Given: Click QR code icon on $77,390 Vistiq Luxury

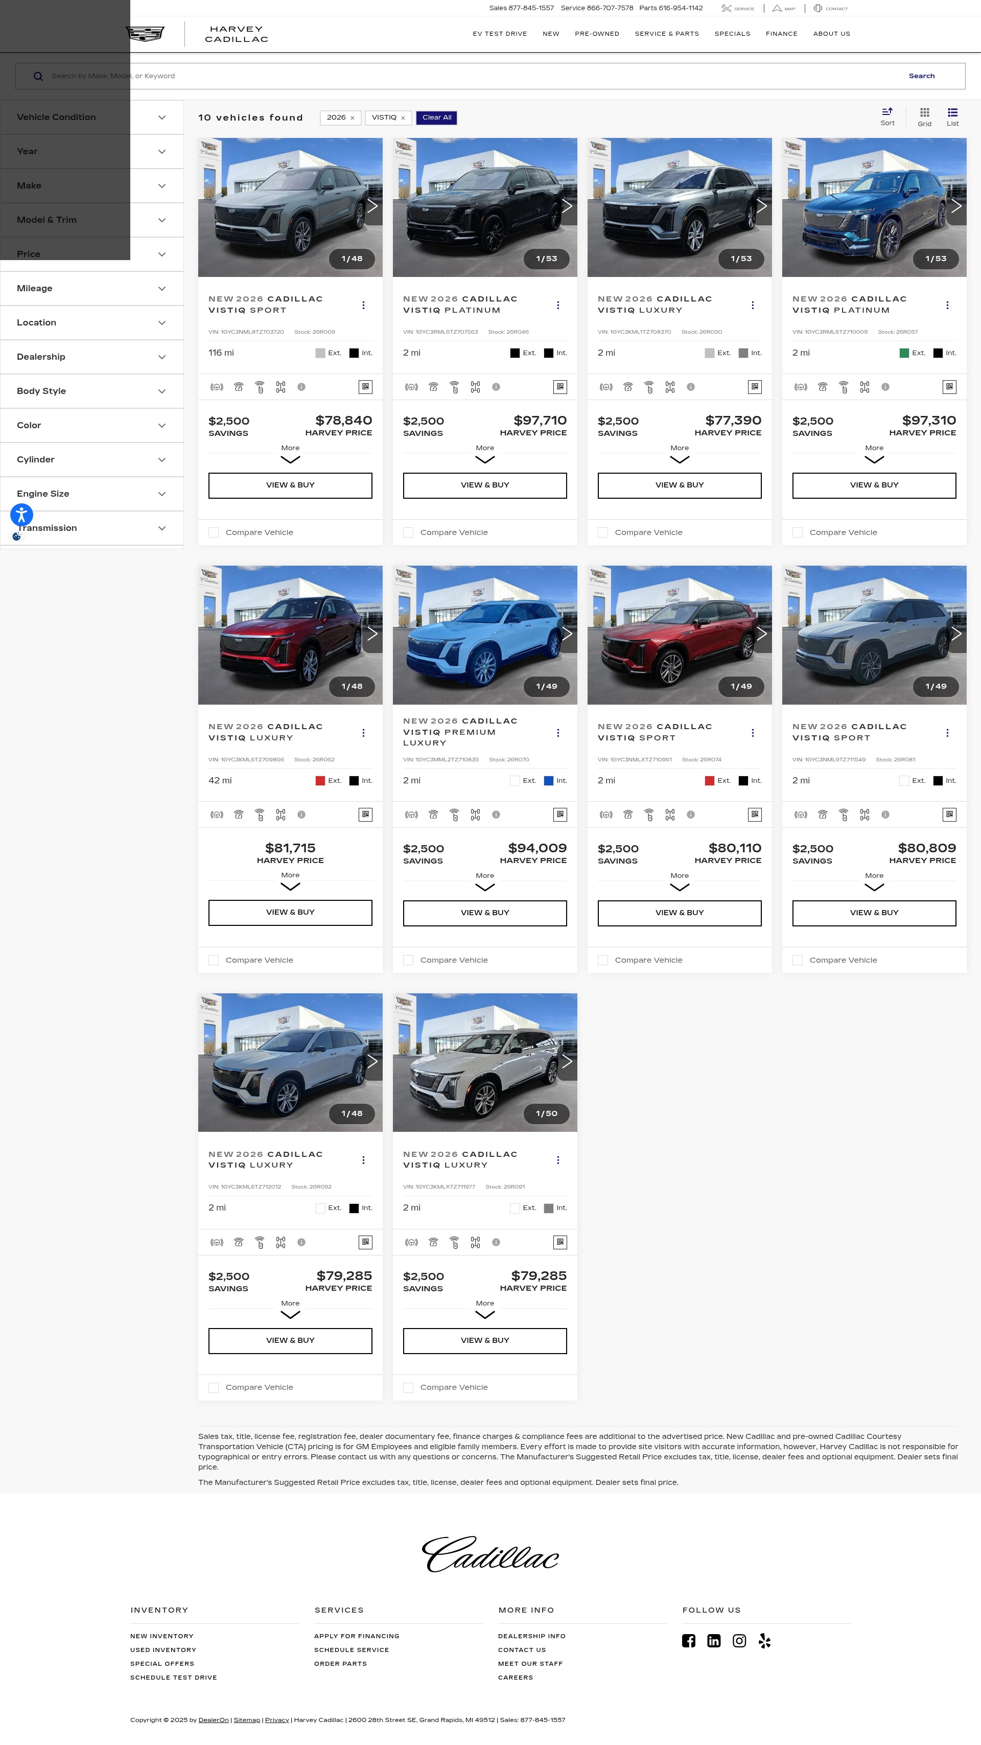Looking at the screenshot, I should [755, 387].
